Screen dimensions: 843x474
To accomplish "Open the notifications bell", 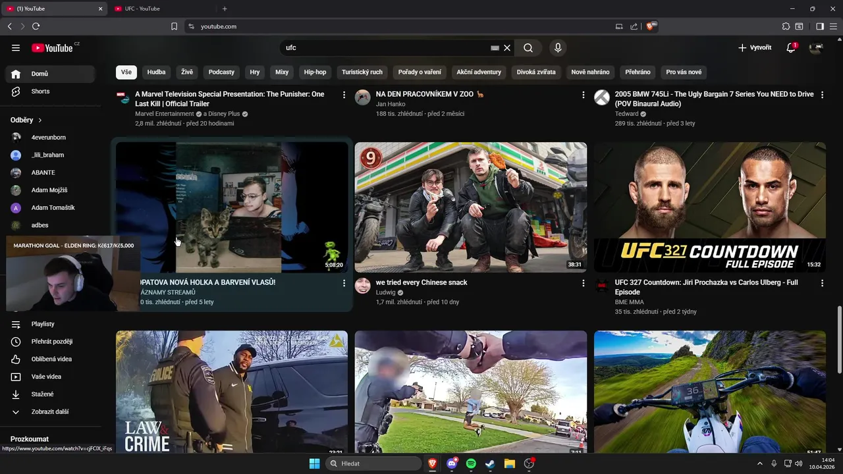I will click(x=791, y=47).
